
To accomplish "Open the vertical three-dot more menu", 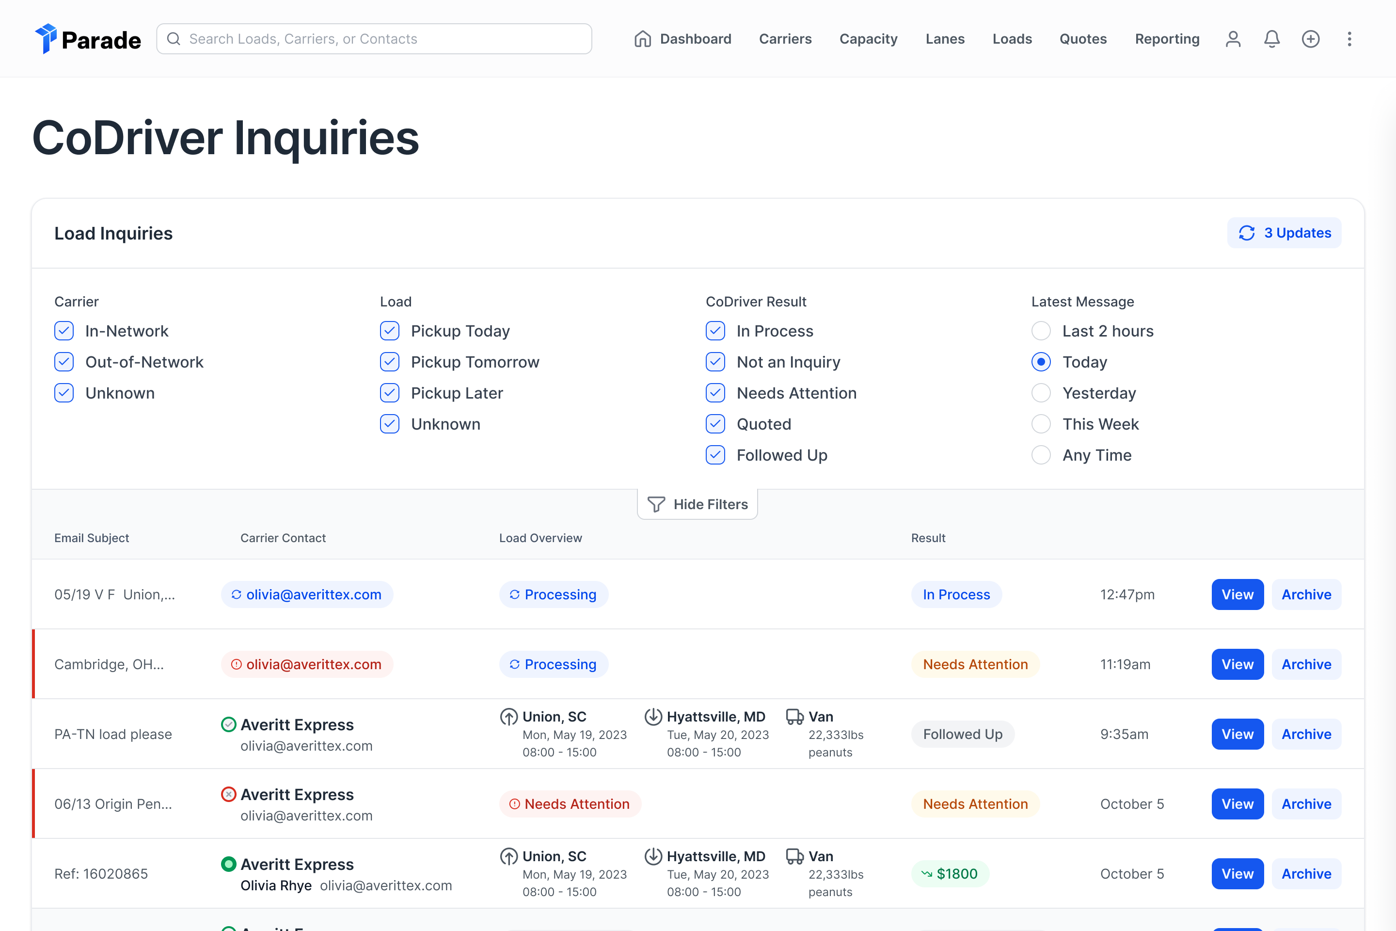I will click(1349, 39).
